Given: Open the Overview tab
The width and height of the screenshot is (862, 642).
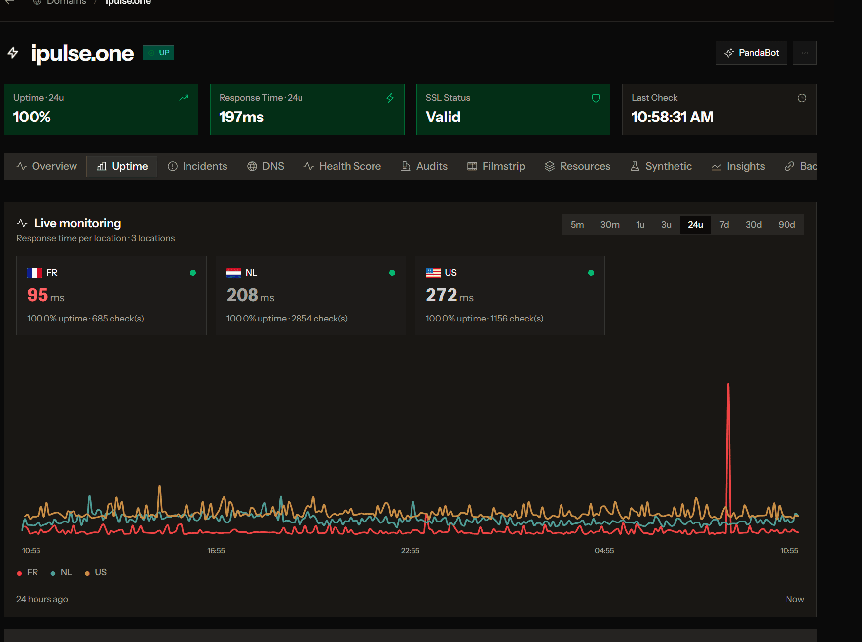Looking at the screenshot, I should click(x=47, y=166).
